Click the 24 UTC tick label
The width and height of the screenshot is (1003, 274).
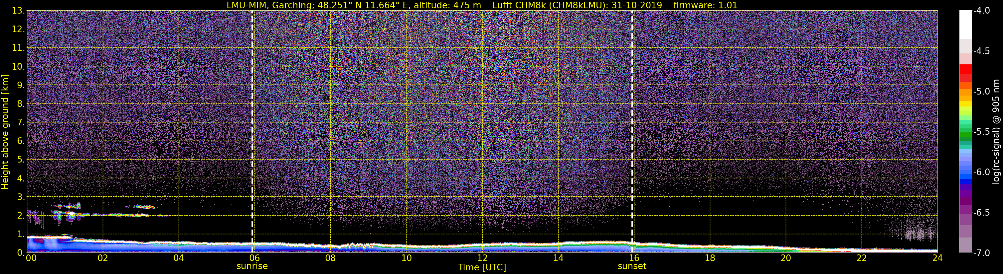(937, 258)
